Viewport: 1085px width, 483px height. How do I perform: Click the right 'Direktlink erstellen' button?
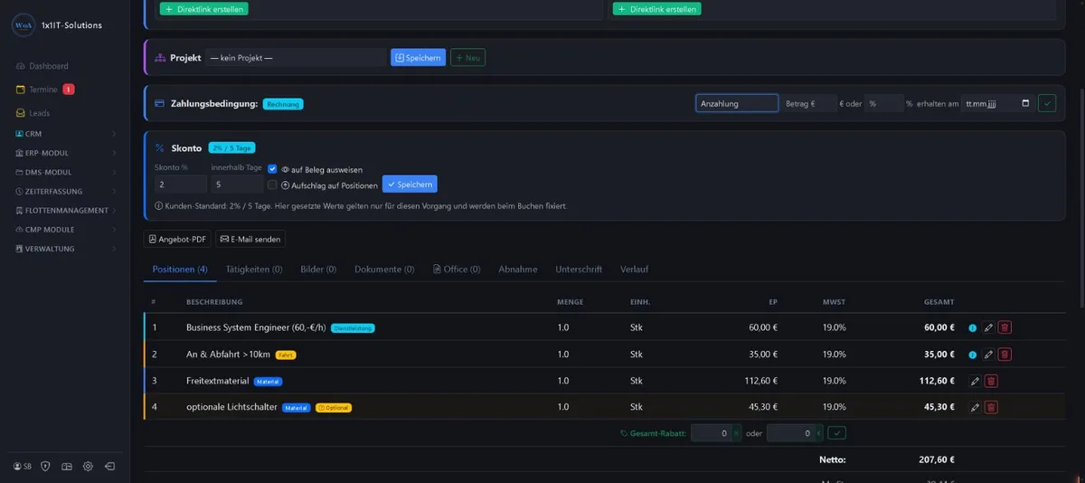coord(656,9)
